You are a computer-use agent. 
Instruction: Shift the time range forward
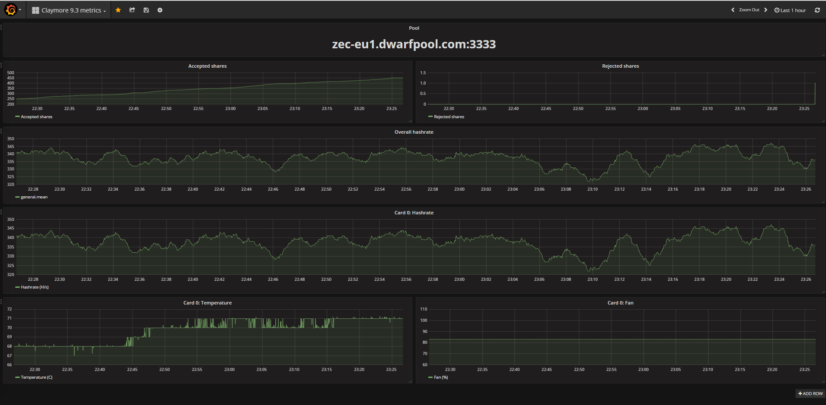(765, 10)
